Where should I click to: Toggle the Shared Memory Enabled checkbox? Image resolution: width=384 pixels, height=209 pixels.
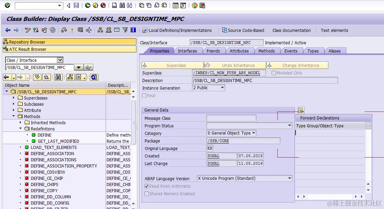(147, 194)
